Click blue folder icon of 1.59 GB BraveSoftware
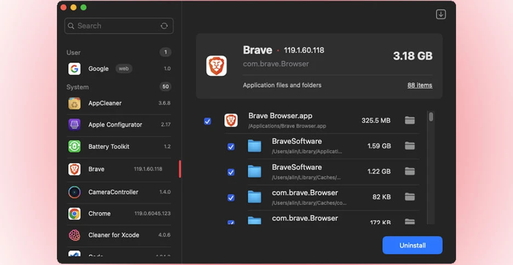 pyautogui.click(x=254, y=146)
